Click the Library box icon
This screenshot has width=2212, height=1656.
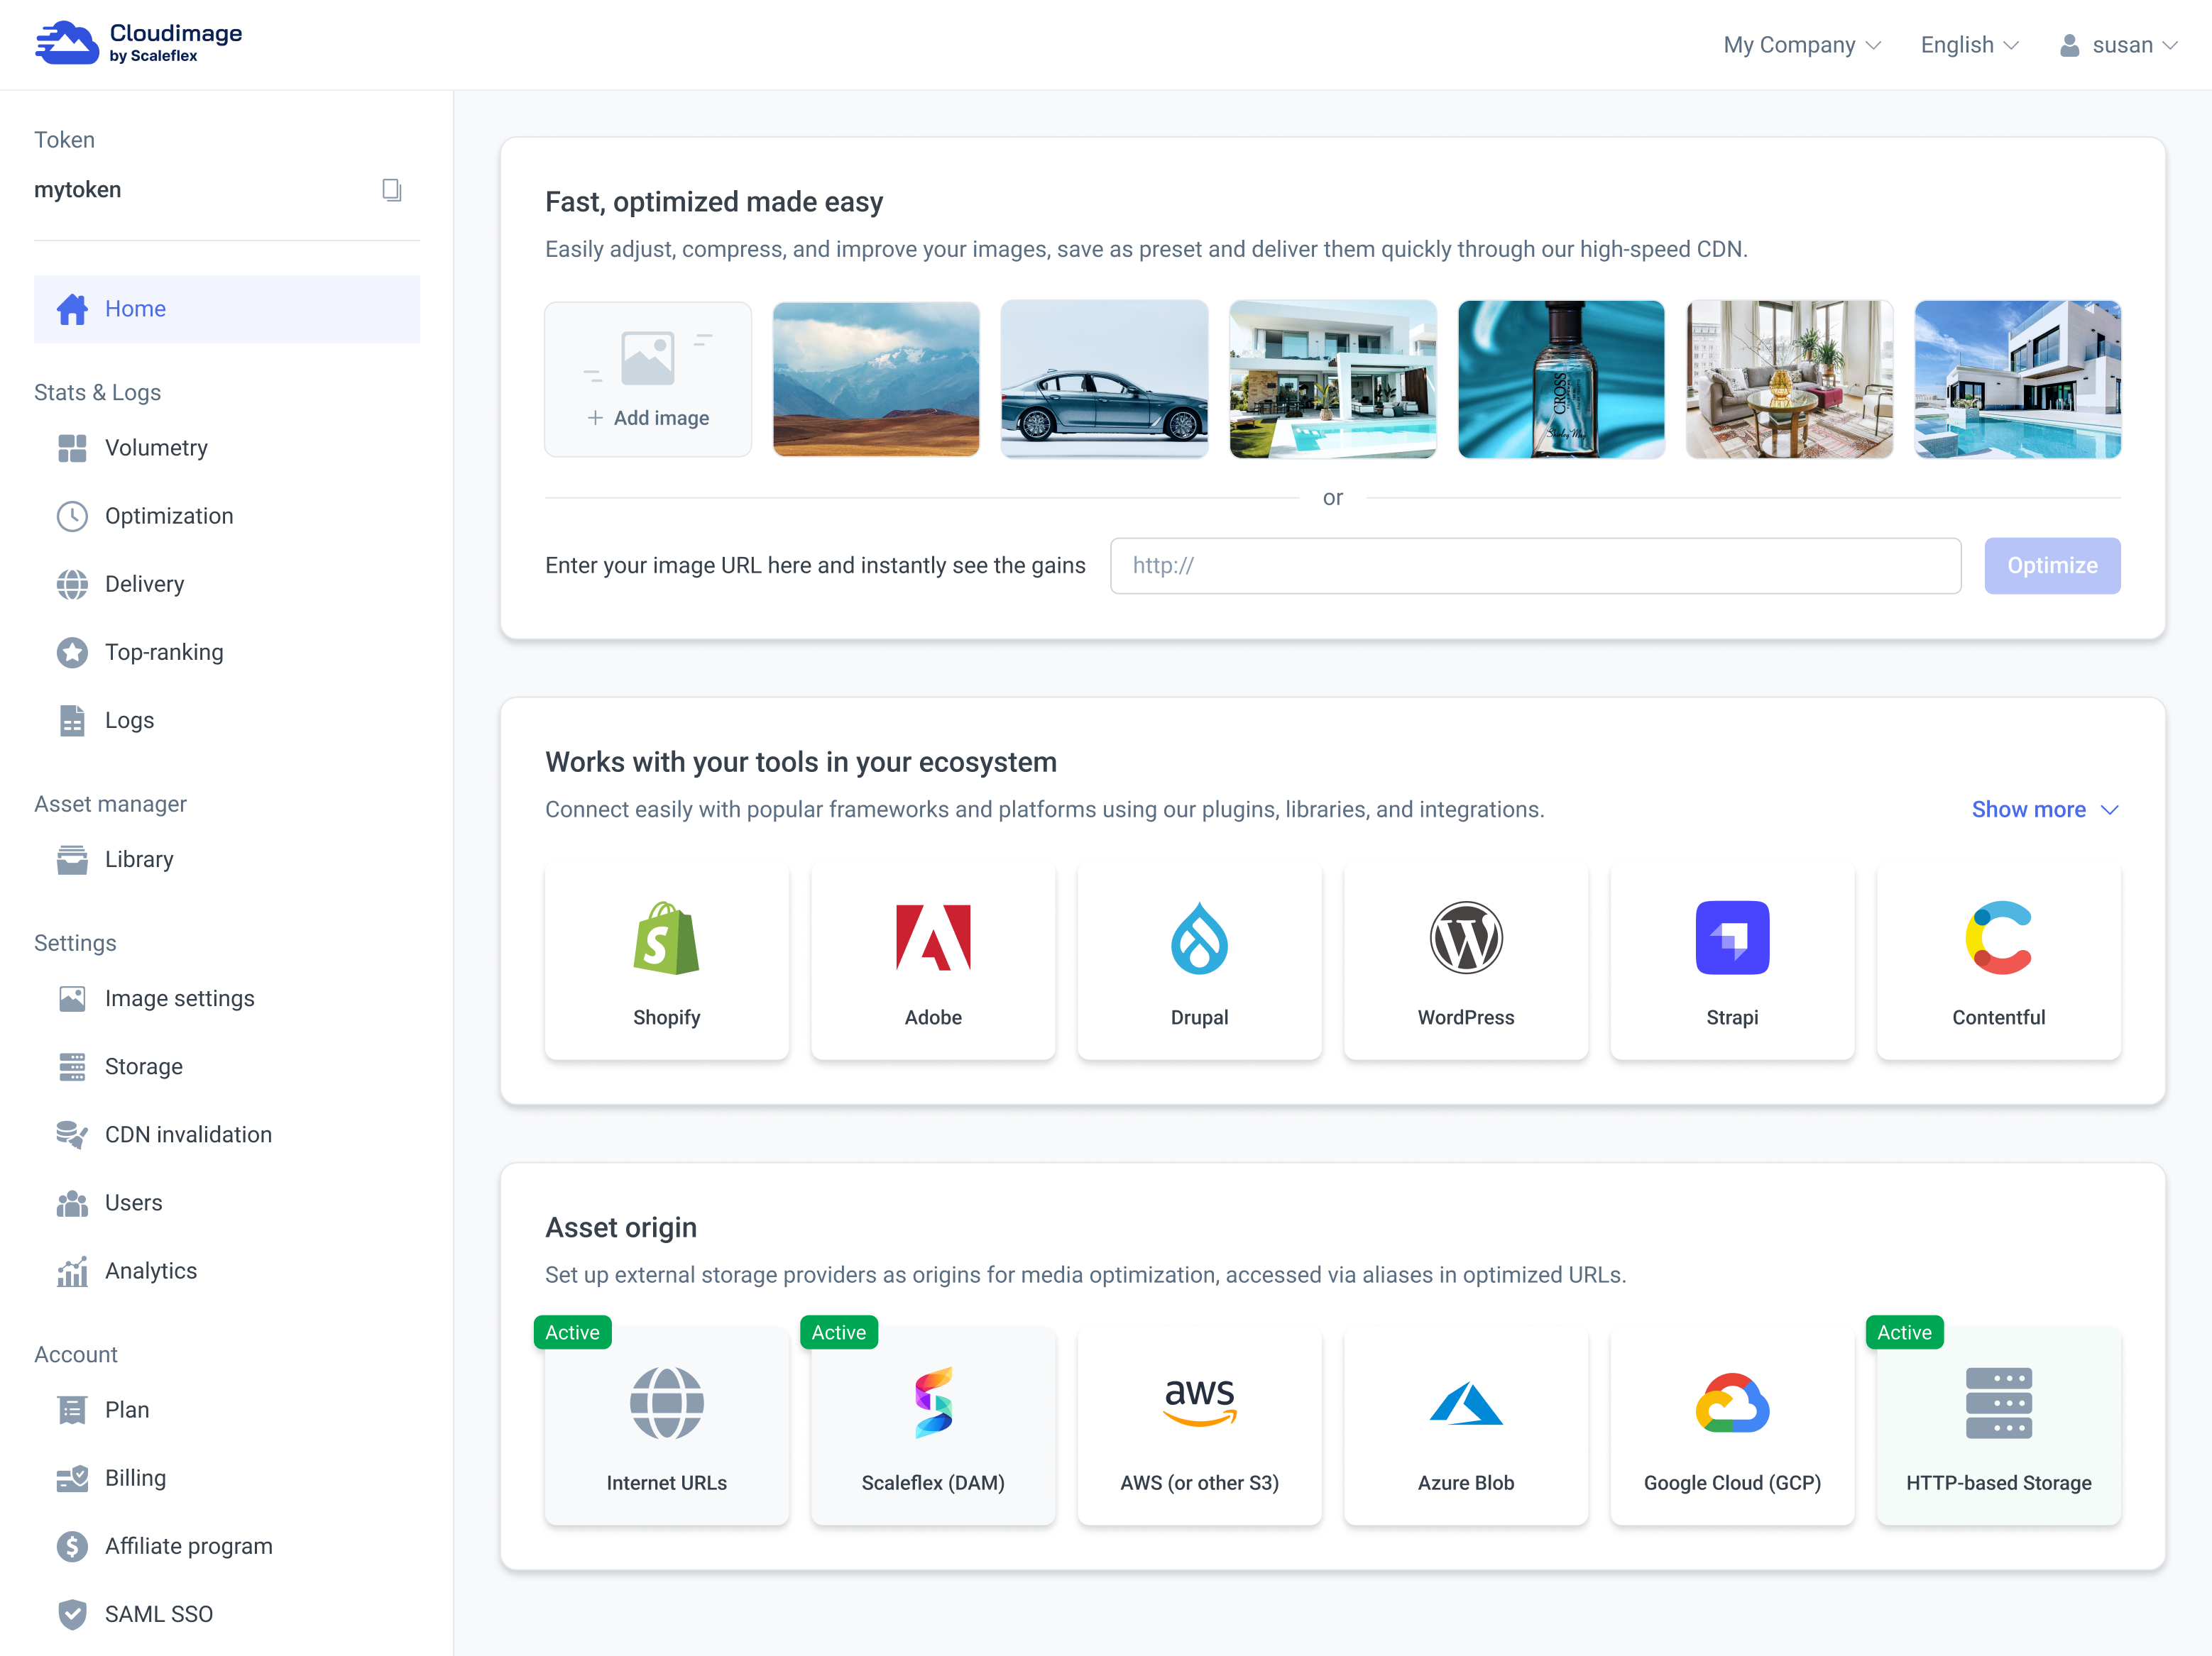point(72,859)
